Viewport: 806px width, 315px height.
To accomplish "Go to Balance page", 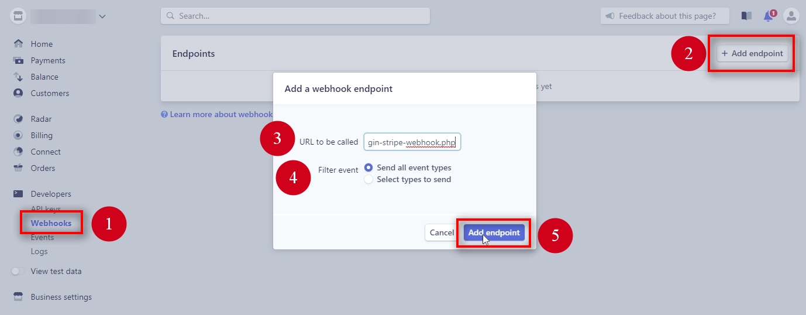I will point(44,77).
